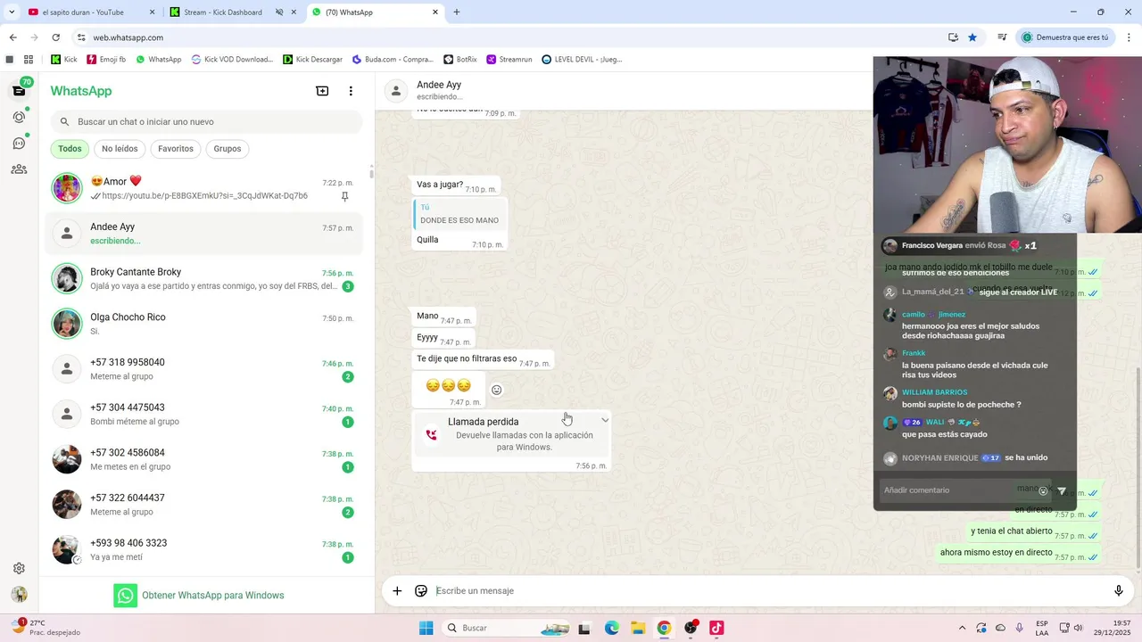Open the Andee Ayy chat in list

206,234
